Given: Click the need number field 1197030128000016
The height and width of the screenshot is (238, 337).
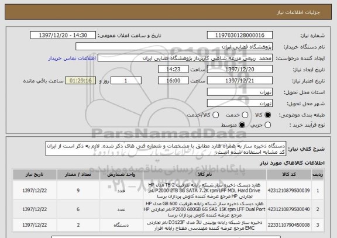Looking at the screenshot, I should pyautogui.click(x=240, y=35).
